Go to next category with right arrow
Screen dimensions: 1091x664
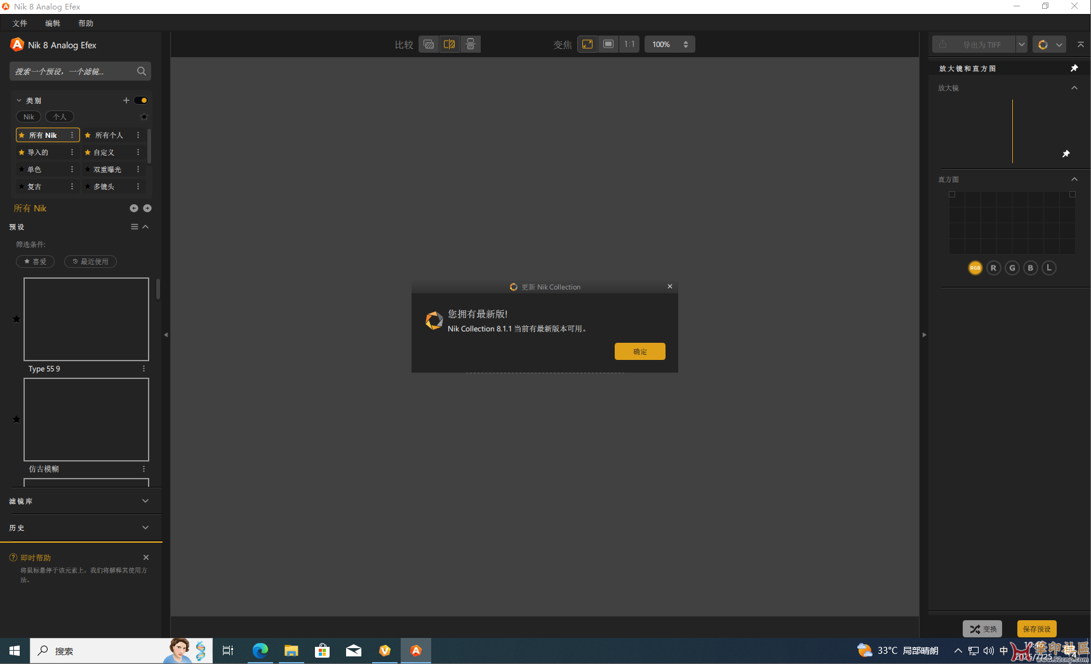coord(147,208)
